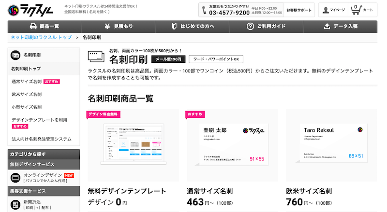Click sidebar 名刺印刷 card icon
Screen dimensions: 387x212
[x=15, y=55]
